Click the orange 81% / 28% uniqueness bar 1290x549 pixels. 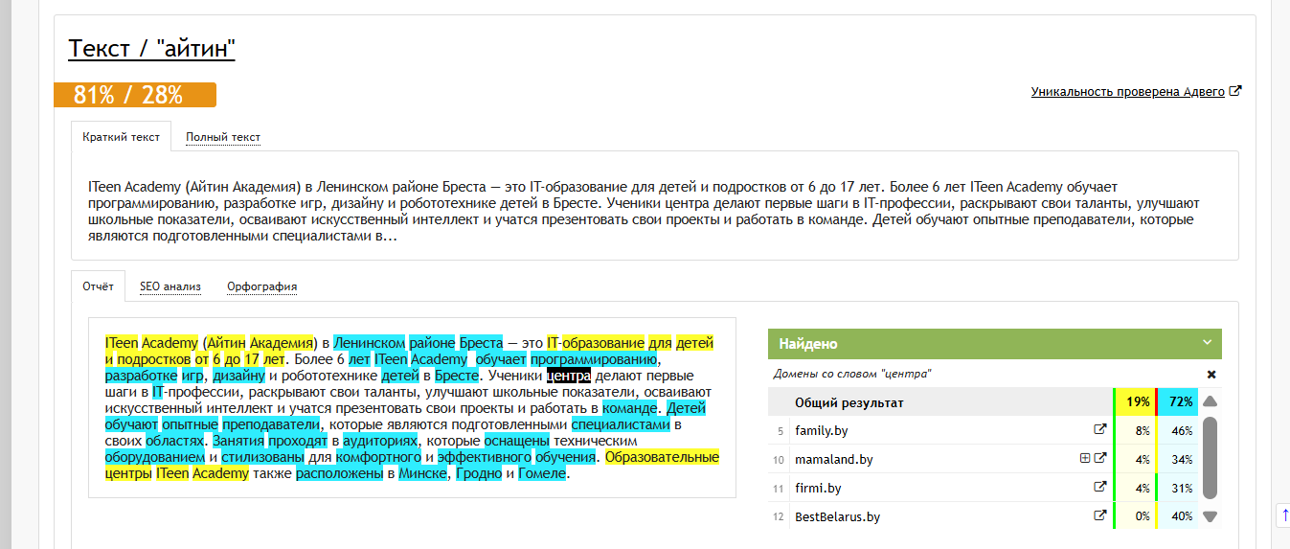135,95
